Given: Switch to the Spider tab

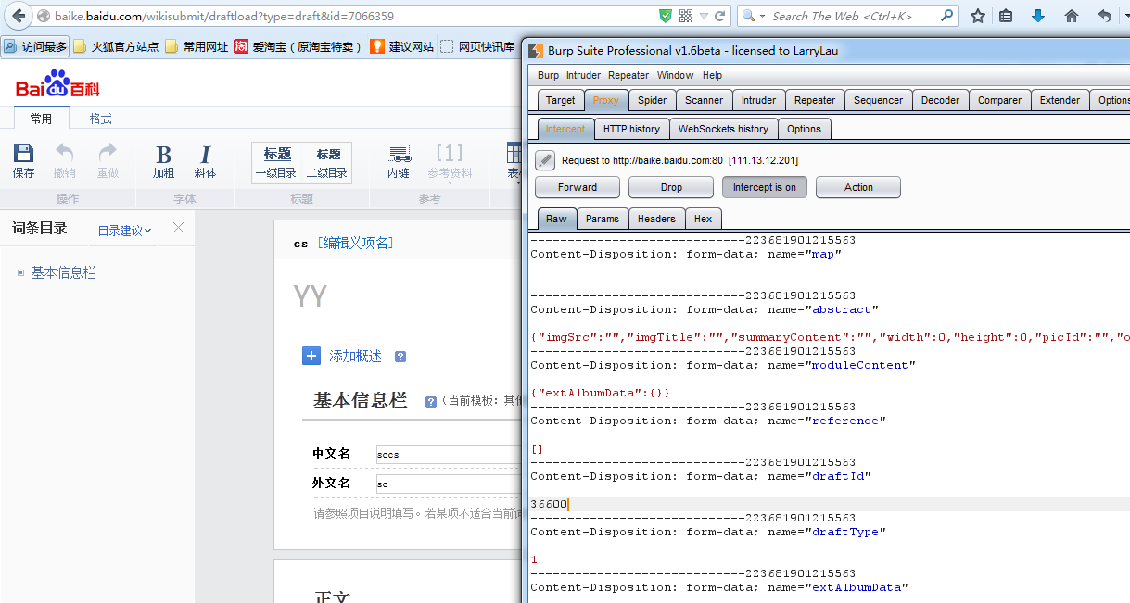Looking at the screenshot, I should point(652,100).
